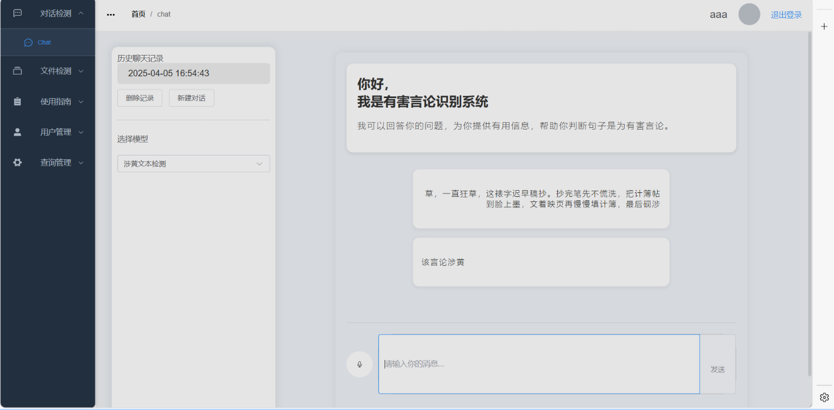Viewport: 834px width, 410px height.
Task: Click the page vertical scrollbar
Action: tap(809, 204)
